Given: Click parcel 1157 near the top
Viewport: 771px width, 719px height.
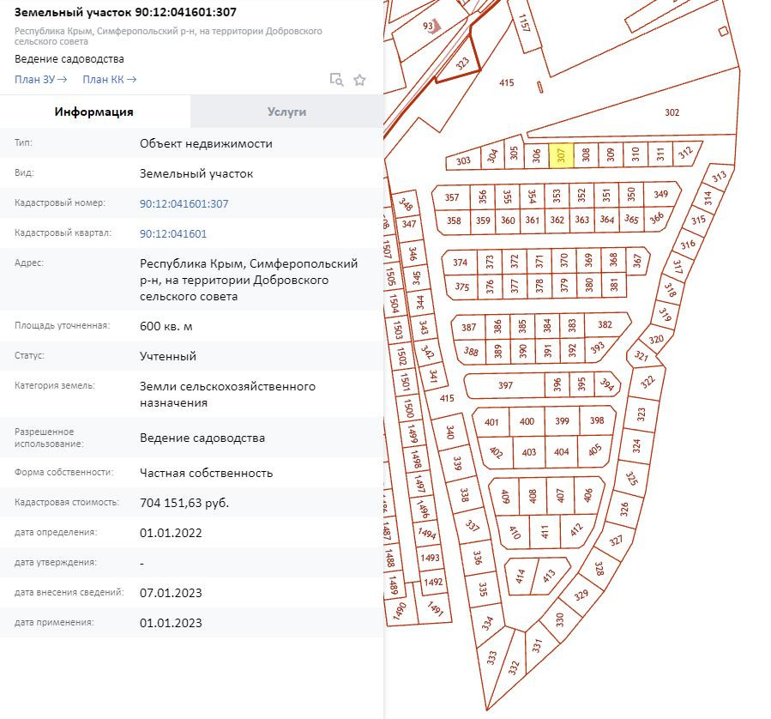Looking at the screenshot, I should 524,23.
